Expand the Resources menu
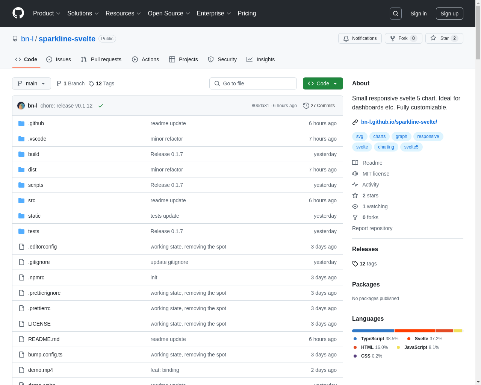Viewport: 481px width, 385px height. pos(123,14)
